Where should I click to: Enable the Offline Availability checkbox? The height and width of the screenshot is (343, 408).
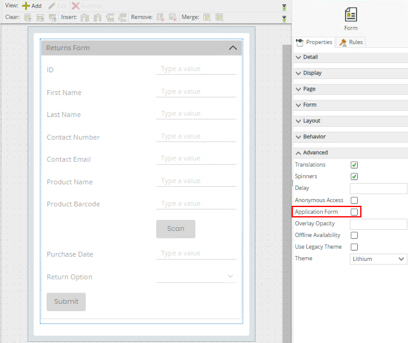click(354, 235)
